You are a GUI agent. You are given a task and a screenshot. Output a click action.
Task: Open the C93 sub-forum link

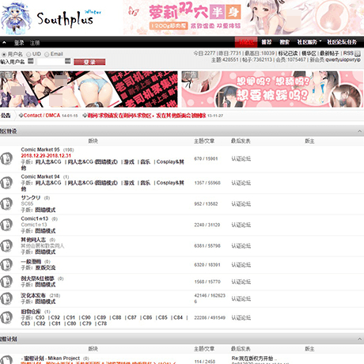click(x=40, y=317)
